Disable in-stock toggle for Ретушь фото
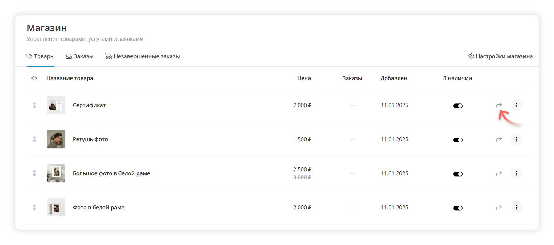554x245 pixels. 458,140
